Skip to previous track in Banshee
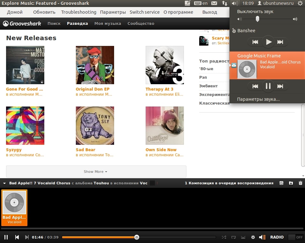 pyautogui.click(x=255, y=42)
